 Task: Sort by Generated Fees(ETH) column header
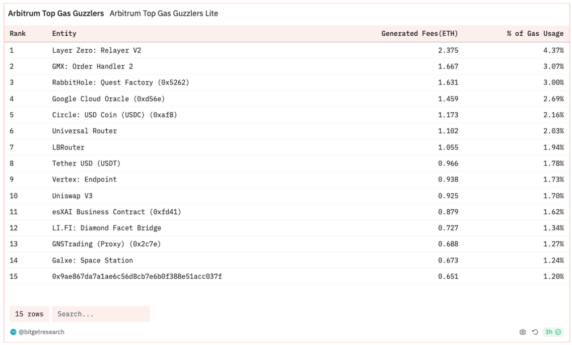pyautogui.click(x=420, y=34)
